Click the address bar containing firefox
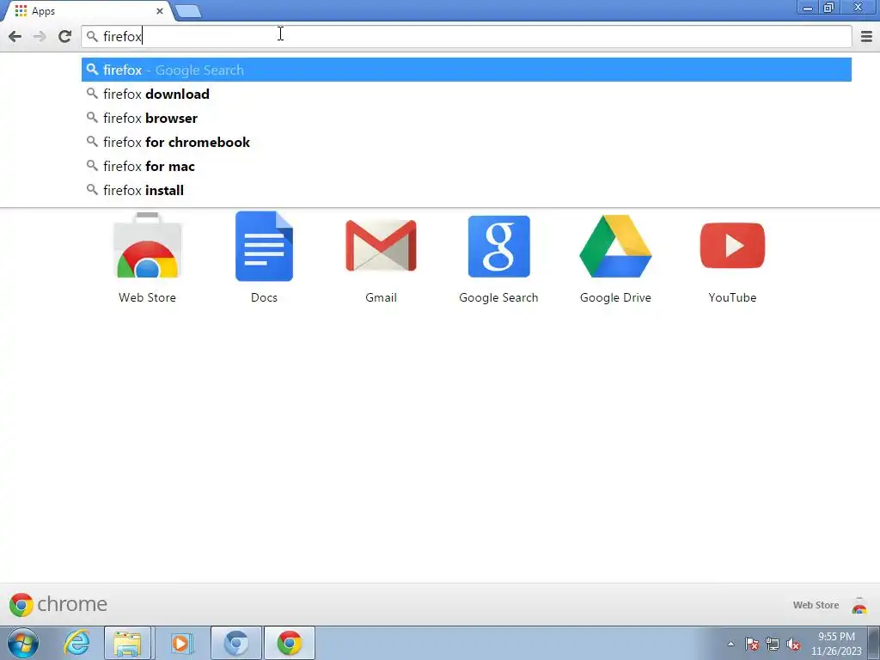This screenshot has height=660, width=880. 467,36
